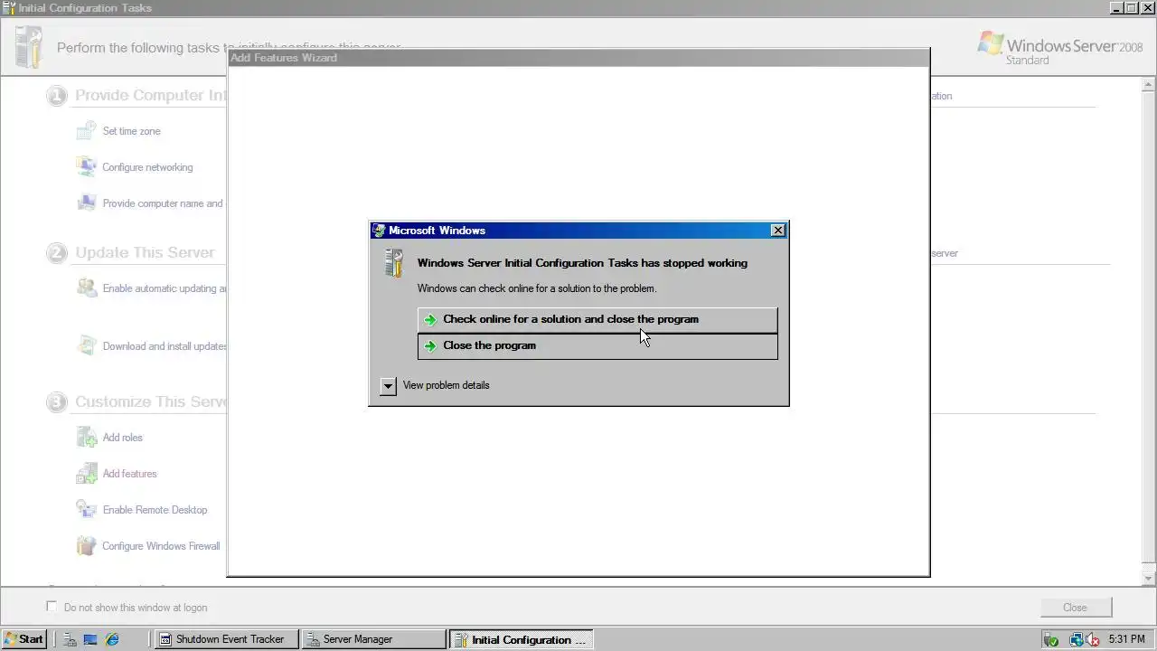Click the server icon in the main window header

(29, 48)
